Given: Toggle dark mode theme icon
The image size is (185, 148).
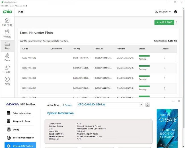Looking at the screenshot, I should 176,12.
